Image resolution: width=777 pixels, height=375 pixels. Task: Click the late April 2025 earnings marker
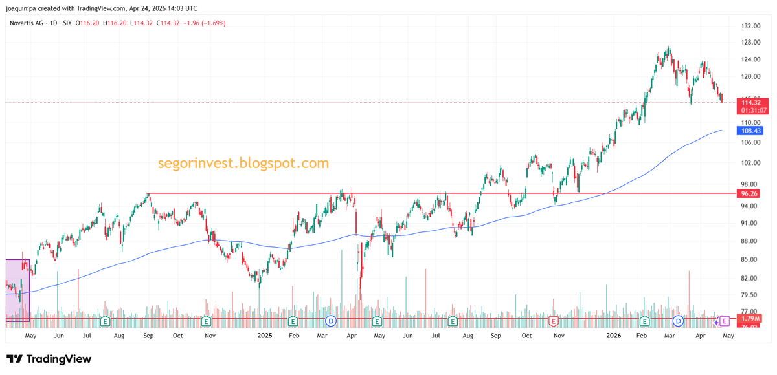377,321
